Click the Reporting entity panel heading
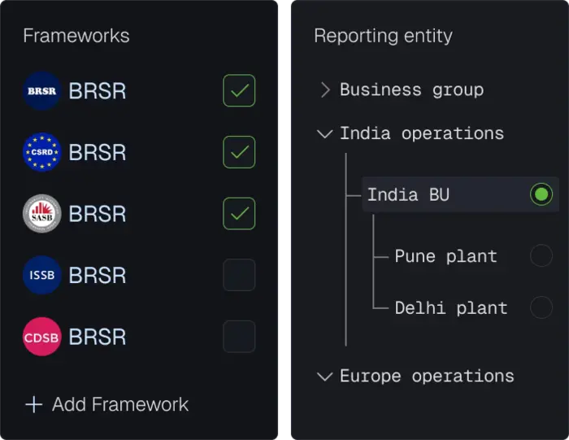The image size is (569, 440). pyautogui.click(x=383, y=37)
